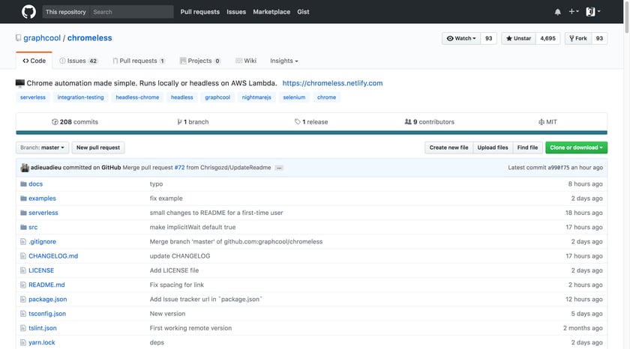Open the chromeless.netlify.com link
The width and height of the screenshot is (630, 349).
point(333,83)
